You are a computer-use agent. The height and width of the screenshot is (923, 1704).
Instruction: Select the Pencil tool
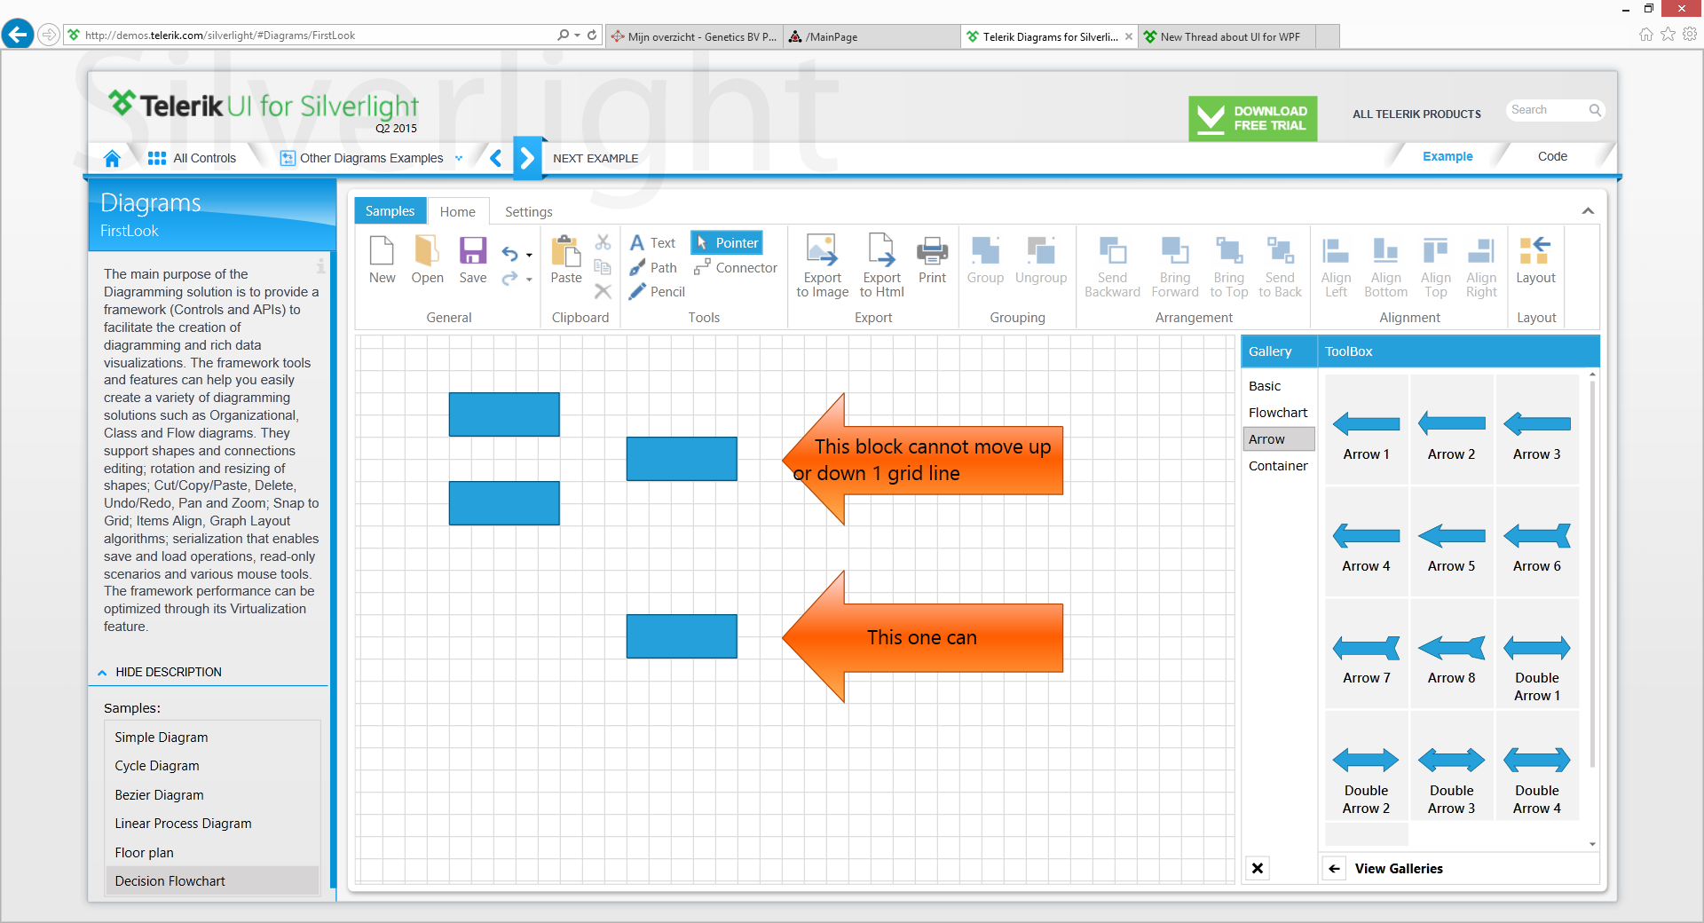tap(657, 291)
